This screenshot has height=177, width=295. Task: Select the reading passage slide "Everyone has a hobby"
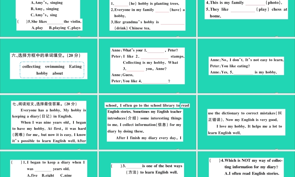tap(49, 122)
